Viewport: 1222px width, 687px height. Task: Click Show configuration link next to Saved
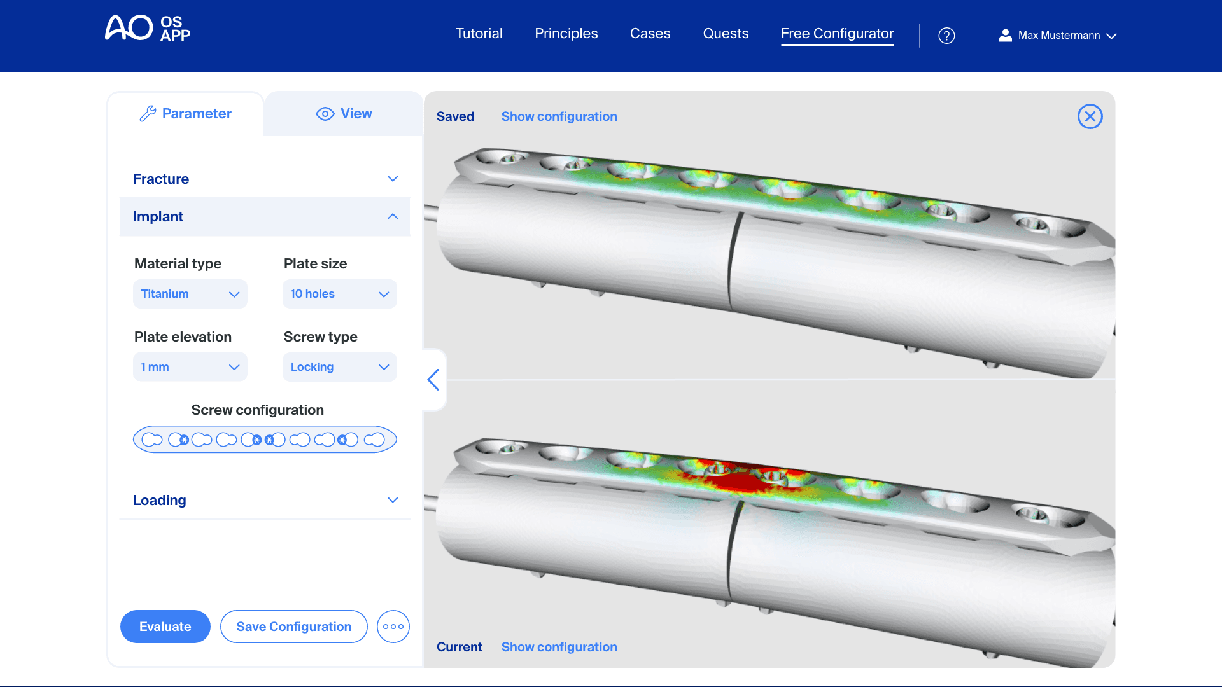(x=559, y=116)
